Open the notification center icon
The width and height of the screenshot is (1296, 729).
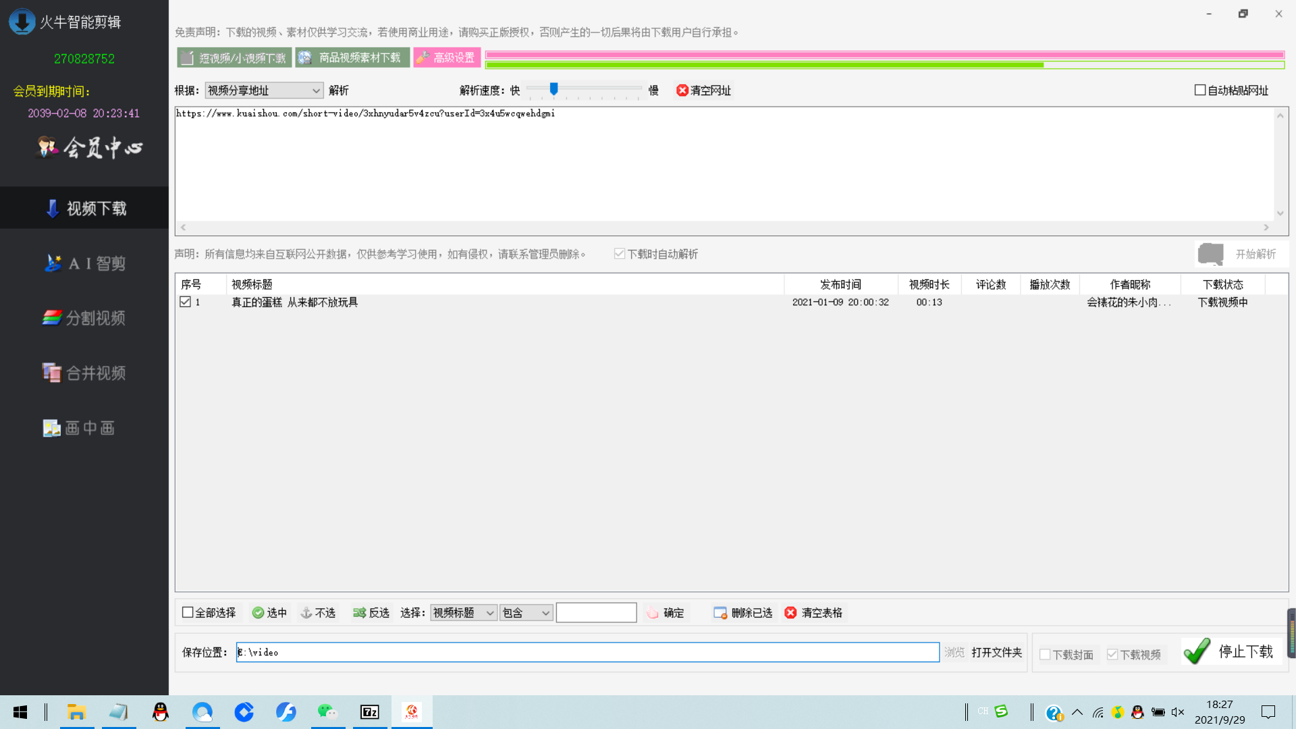[1268, 712]
